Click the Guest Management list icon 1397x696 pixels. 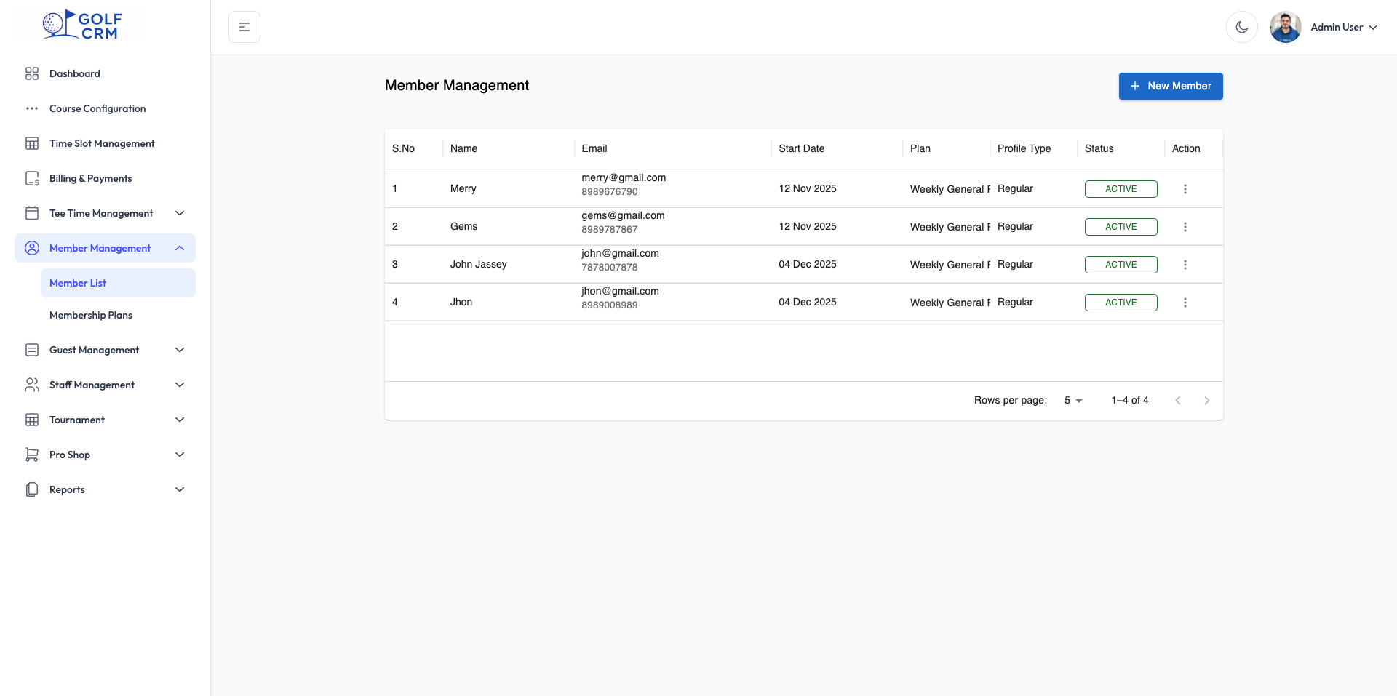point(32,350)
